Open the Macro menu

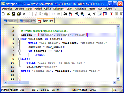92,9
